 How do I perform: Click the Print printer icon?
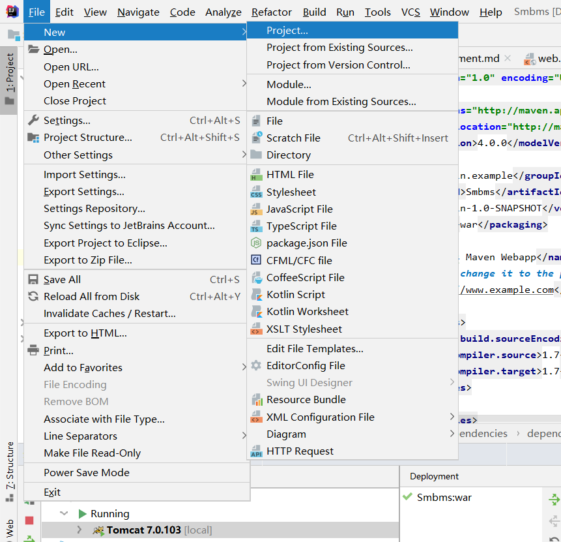coord(33,350)
